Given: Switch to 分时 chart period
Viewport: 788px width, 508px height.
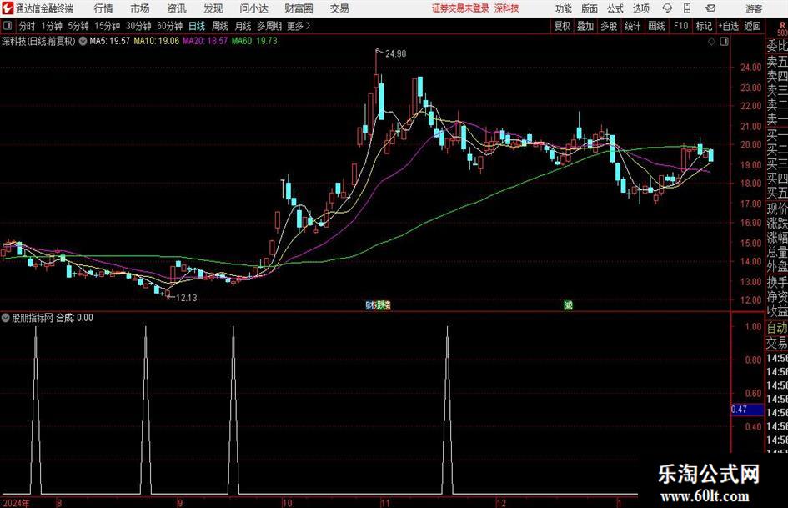Looking at the screenshot, I should click(x=28, y=26).
